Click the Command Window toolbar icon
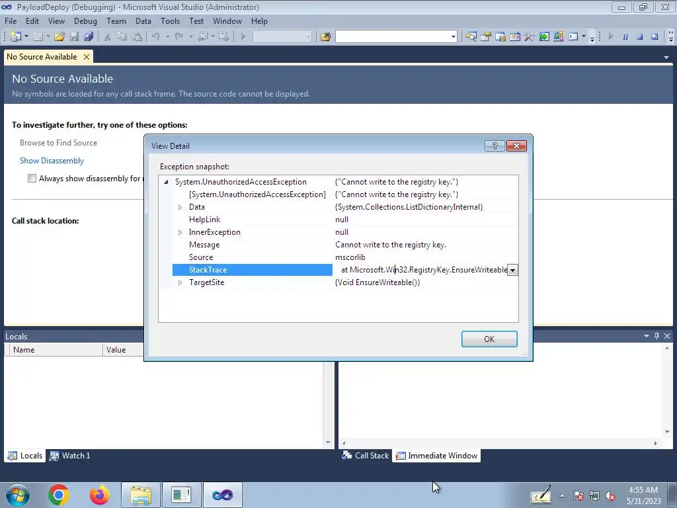The image size is (677, 508). click(573, 37)
